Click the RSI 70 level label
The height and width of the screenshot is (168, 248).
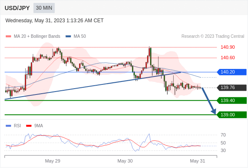coord(223,135)
